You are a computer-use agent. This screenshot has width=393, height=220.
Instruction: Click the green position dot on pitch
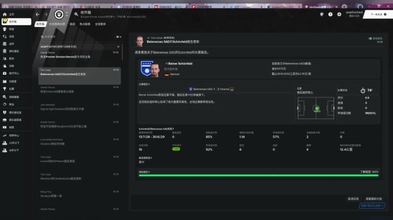[317, 108]
